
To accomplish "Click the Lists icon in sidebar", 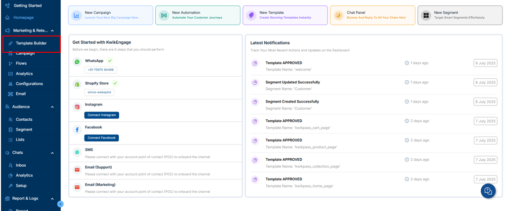I will click(10, 140).
